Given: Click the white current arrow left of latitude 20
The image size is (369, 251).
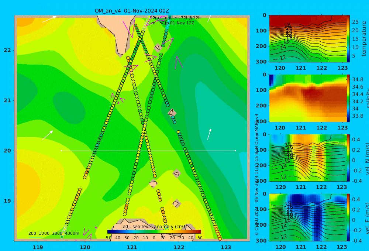Looking at the screenshot, I should [x=48, y=135].
